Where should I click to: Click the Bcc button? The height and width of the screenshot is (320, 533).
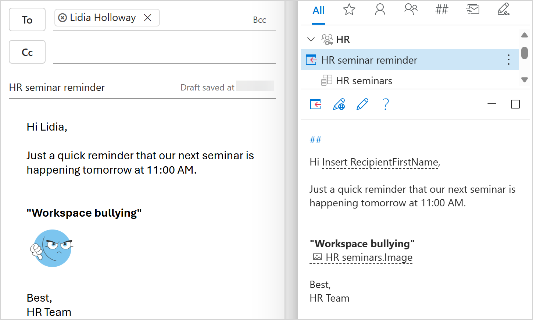pyautogui.click(x=260, y=20)
